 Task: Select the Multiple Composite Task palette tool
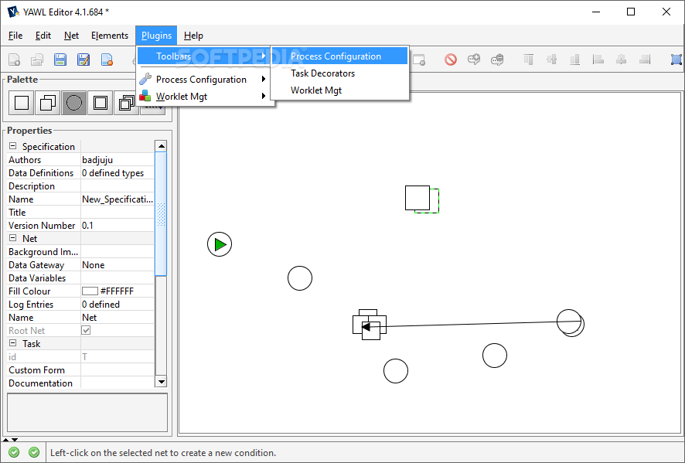(126, 103)
